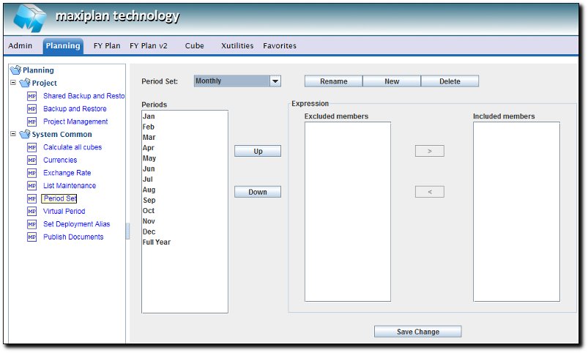This screenshot has height=353, width=588.
Task: Click the icon beside Currencies
Action: point(31,160)
